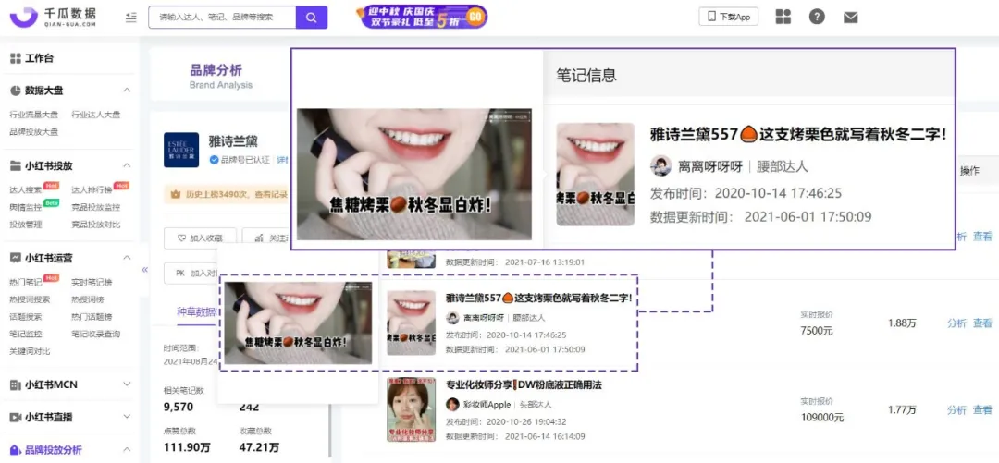Click the pie-chart icon beside 数据大盘

coord(16,91)
